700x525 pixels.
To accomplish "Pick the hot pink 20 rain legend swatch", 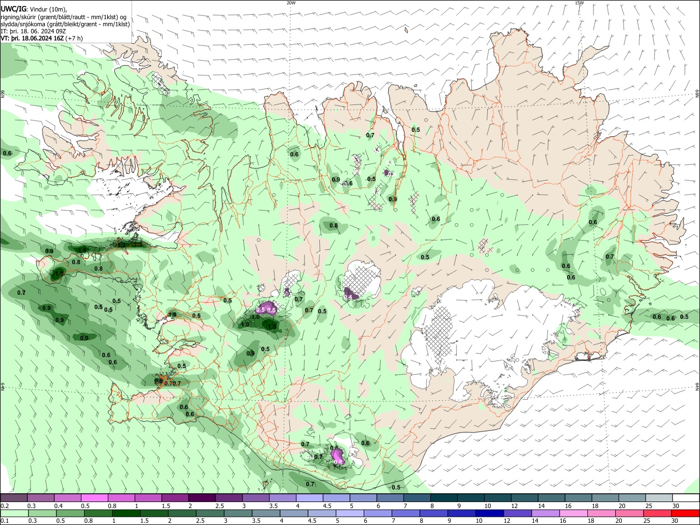I will click(x=629, y=513).
